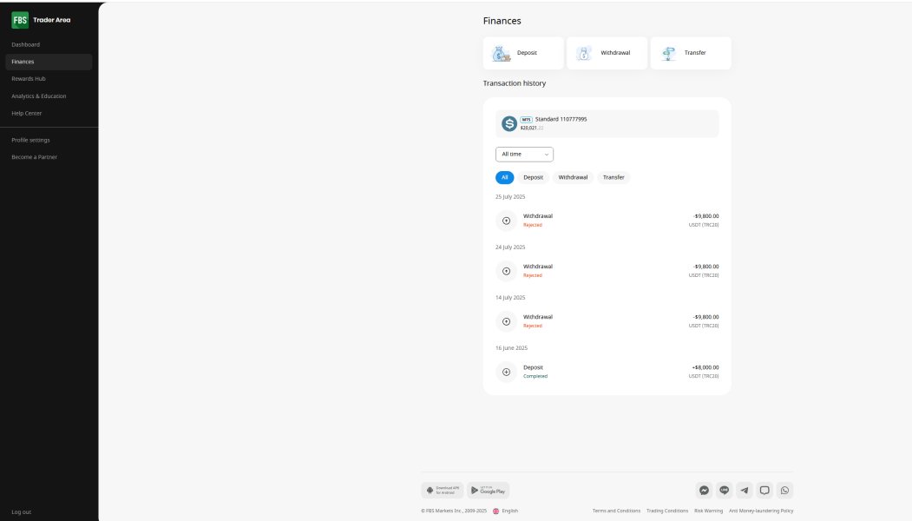Filter transactions by Withdrawal
The width and height of the screenshot is (912, 521).
[x=573, y=177]
